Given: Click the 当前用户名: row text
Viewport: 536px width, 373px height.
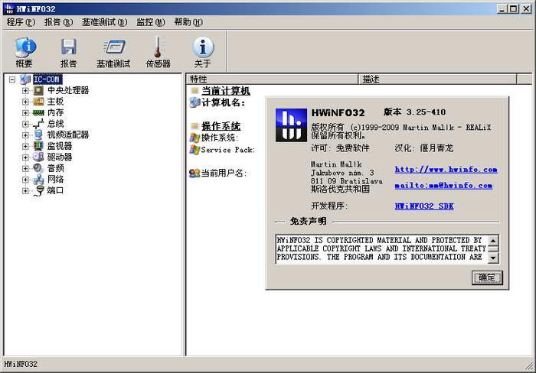Looking at the screenshot, I should [x=224, y=174].
